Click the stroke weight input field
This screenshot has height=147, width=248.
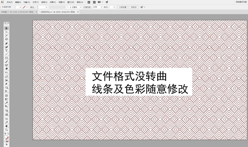(42, 7)
